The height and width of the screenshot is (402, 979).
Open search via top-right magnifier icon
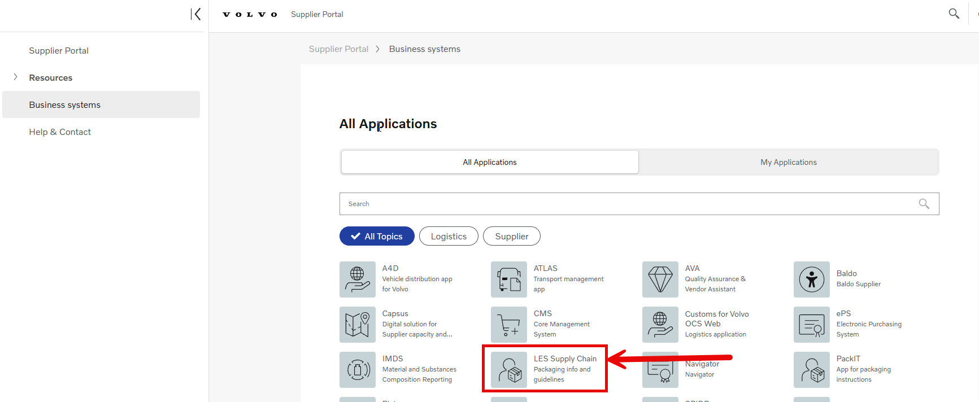coord(954,14)
